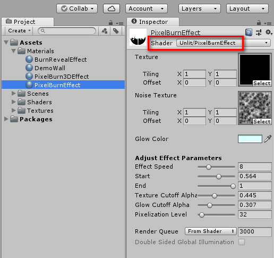Click search by label tag icon
The height and width of the screenshot is (258, 274).
116,31
